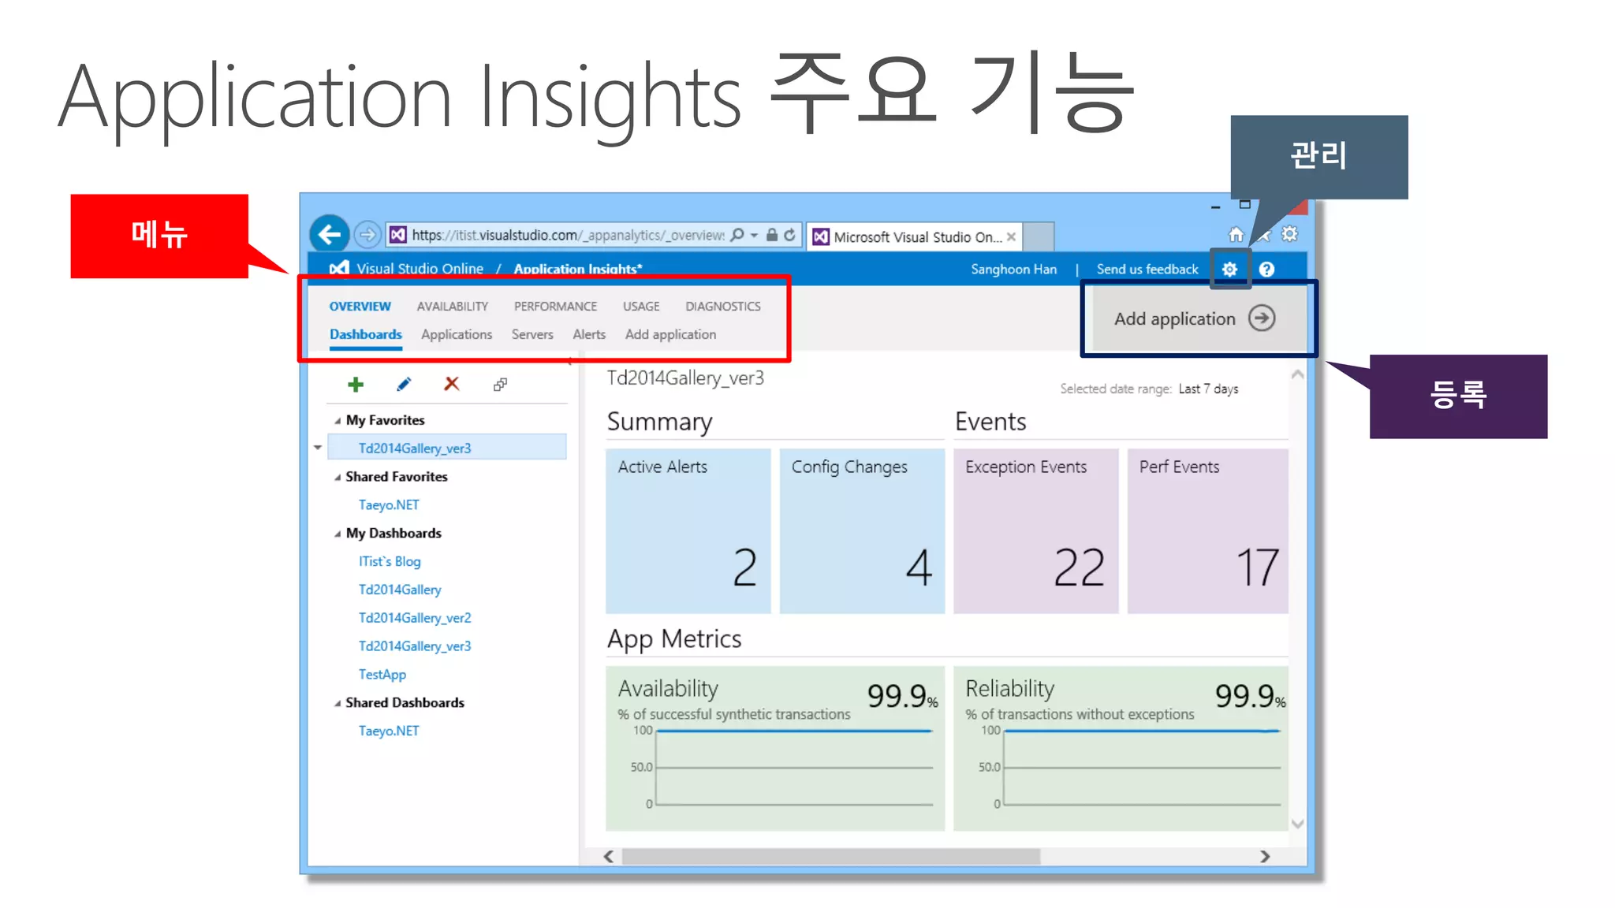Click the Add application arrow button
The width and height of the screenshot is (1615, 908).
(x=1262, y=318)
